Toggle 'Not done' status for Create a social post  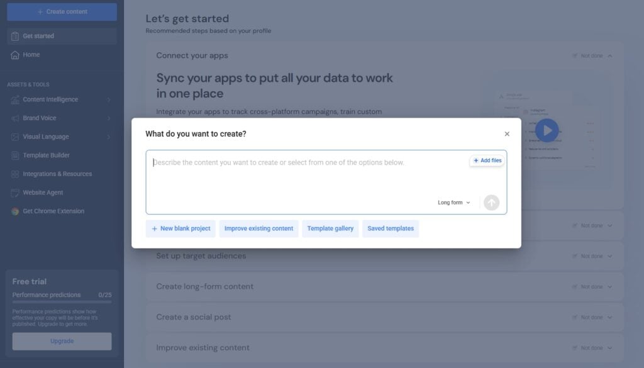[x=591, y=317]
